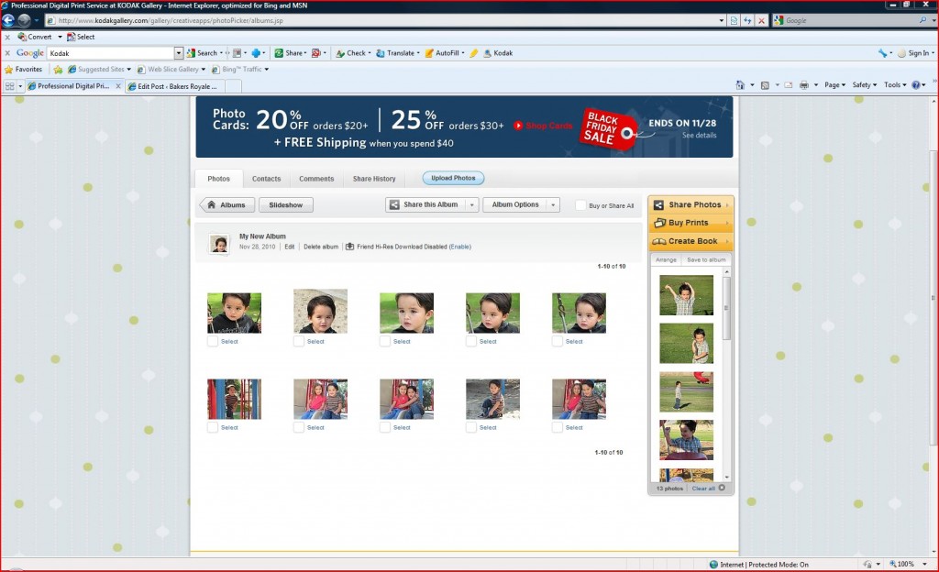Click the red Stop loading icon

[761, 20]
